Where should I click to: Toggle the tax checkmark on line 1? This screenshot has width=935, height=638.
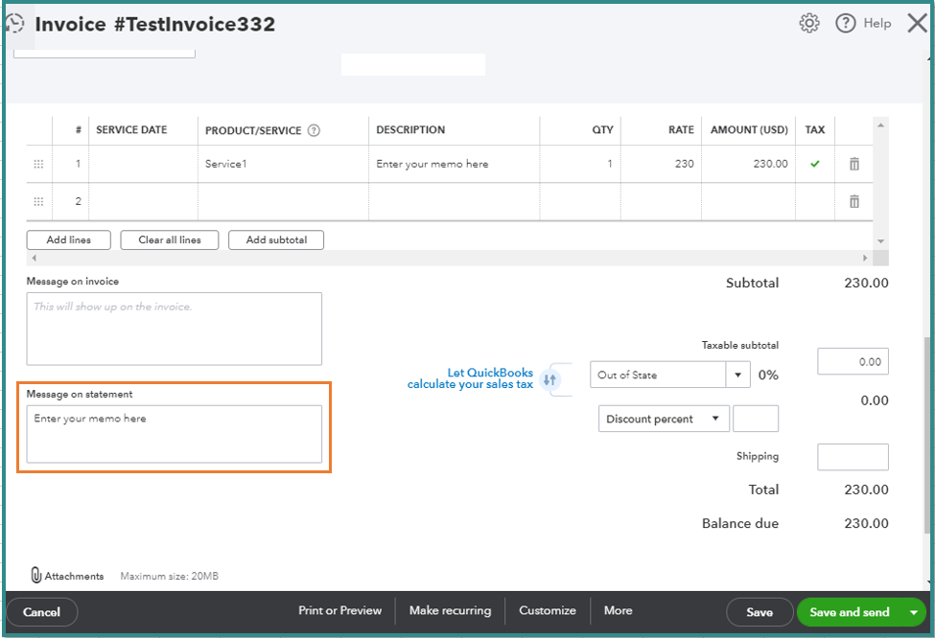pyautogui.click(x=814, y=164)
